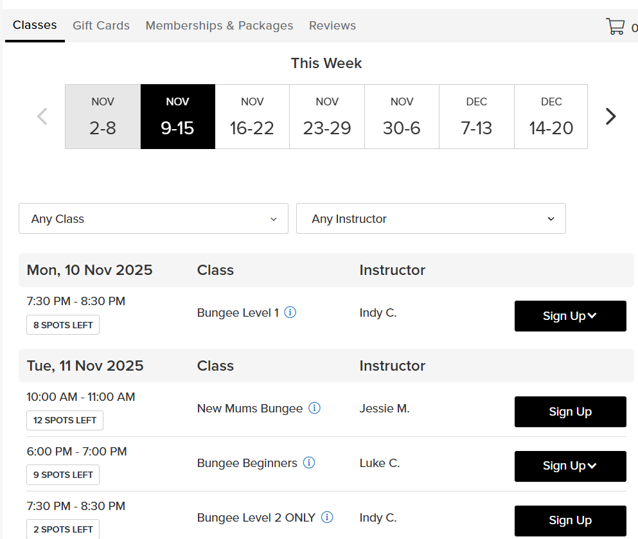Go to the Reviews tab
638x539 pixels.
coord(332,26)
